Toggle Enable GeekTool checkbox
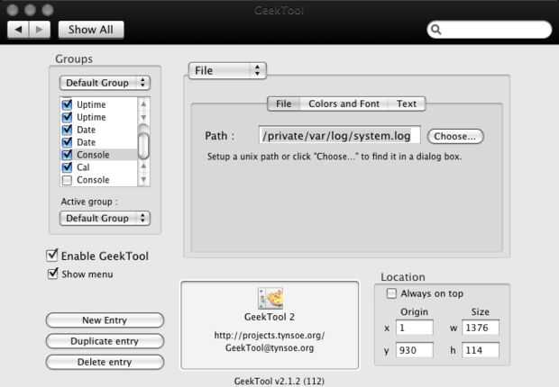This screenshot has height=387, width=559. click(x=52, y=256)
